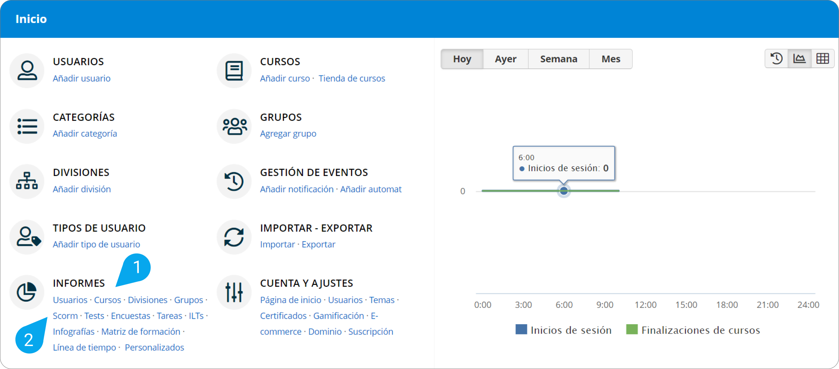Screen dimensions: 839x369
Task: Click the Agregar grupo link
Action: click(x=288, y=134)
